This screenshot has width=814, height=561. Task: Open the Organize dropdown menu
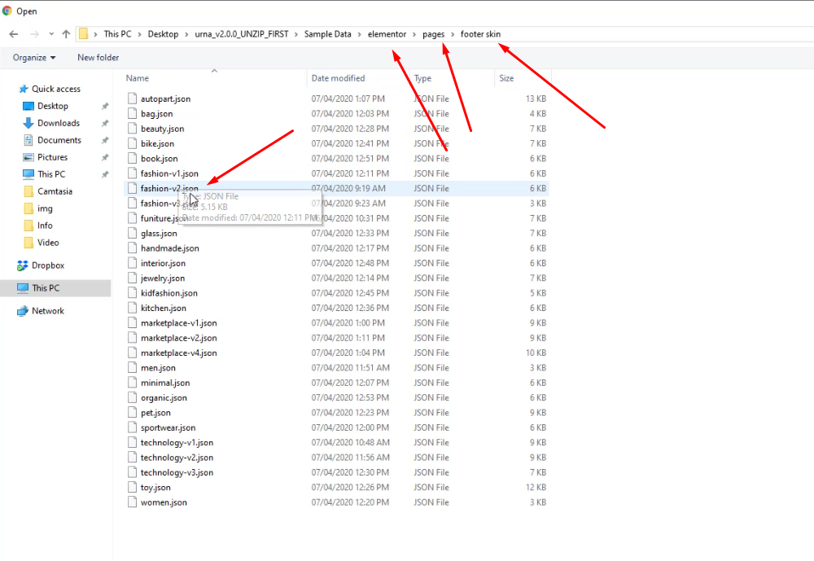pyautogui.click(x=34, y=58)
